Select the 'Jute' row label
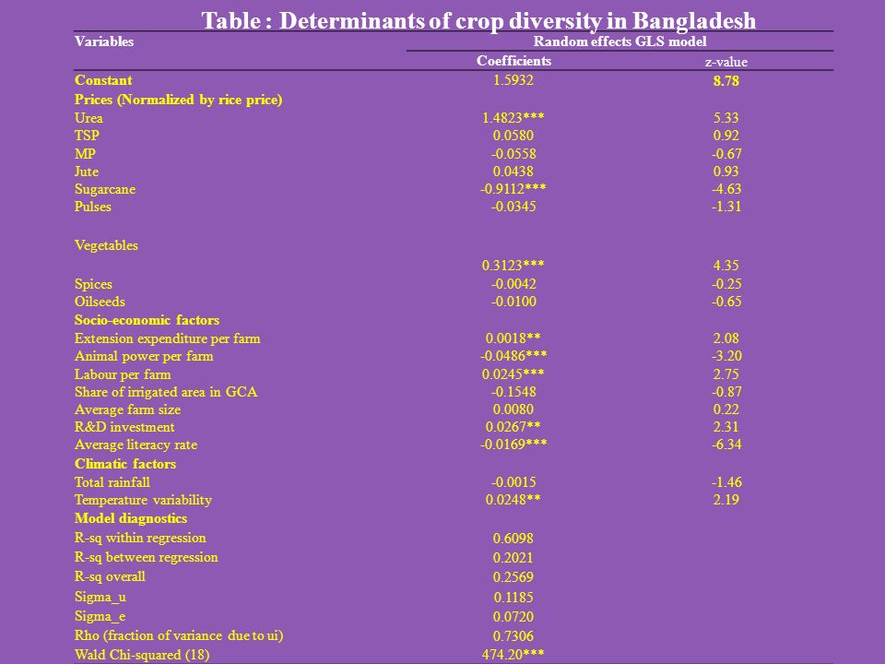Screen dimensions: 885x664 point(87,172)
